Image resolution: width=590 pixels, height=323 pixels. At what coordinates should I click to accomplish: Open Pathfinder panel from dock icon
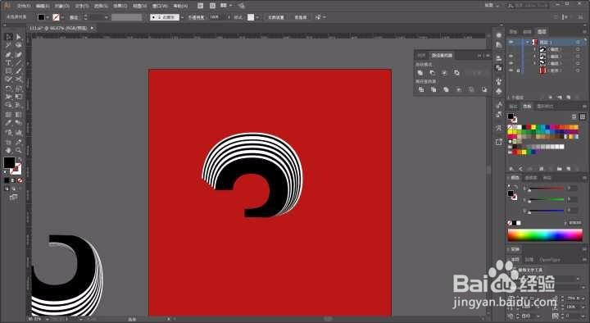pos(499,68)
